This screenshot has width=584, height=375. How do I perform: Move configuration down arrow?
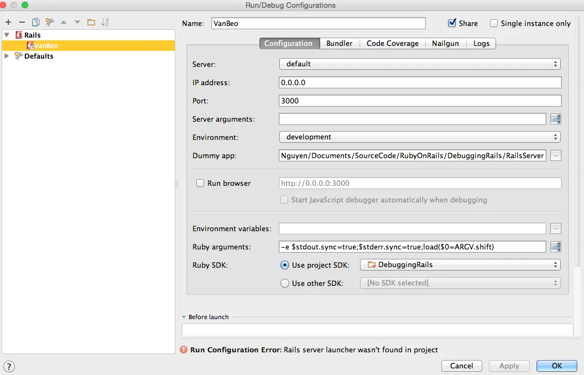pos(77,22)
